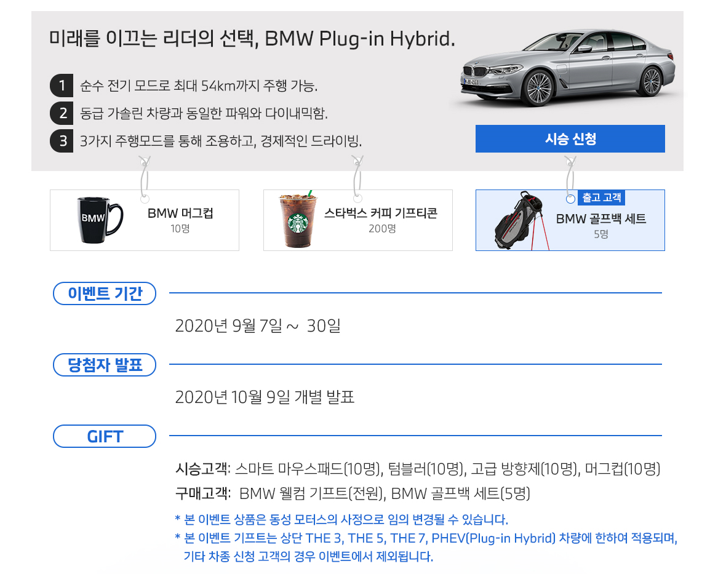
Task: Click the event period date text
Action: point(258,326)
